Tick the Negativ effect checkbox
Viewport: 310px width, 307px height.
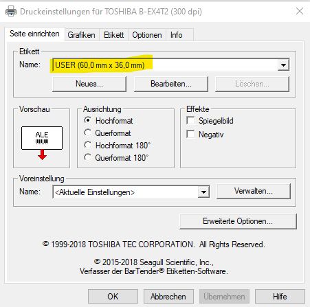[x=190, y=134]
